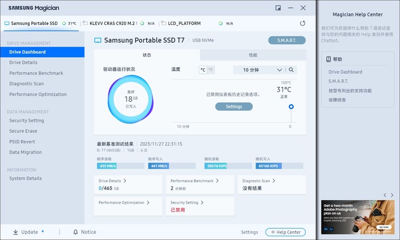Minimize the Samsung Magician window
Viewport: 400px width, 240px height.
[291, 8]
